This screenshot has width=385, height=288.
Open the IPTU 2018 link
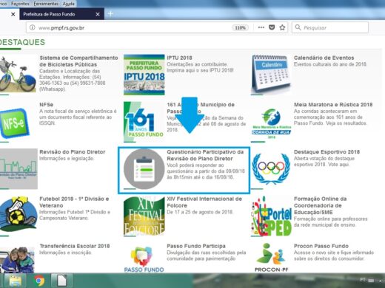click(x=179, y=58)
